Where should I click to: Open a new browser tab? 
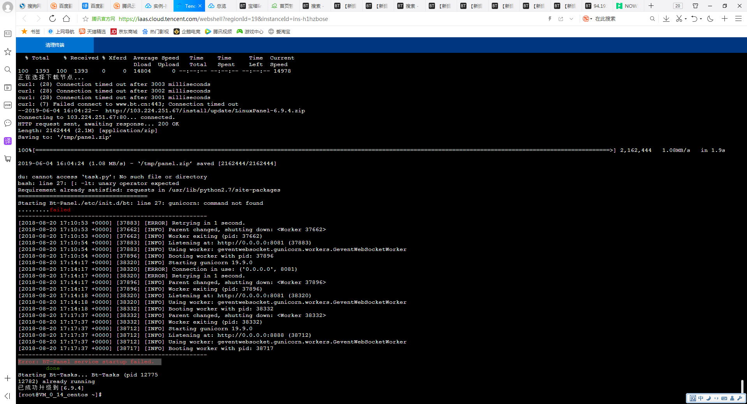(x=651, y=6)
